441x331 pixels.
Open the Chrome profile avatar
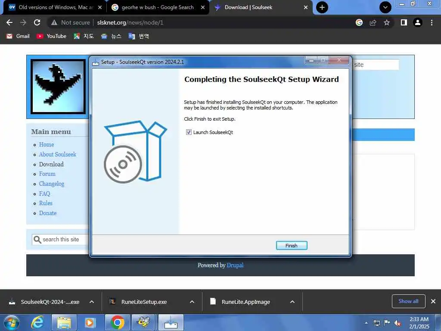[418, 22]
